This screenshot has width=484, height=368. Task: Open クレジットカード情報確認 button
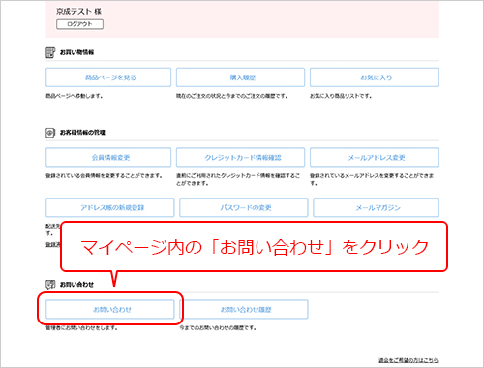(240, 158)
